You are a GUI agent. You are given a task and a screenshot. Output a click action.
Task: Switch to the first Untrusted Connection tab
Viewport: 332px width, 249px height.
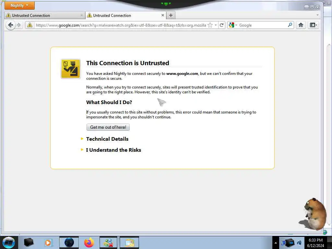pyautogui.click(x=44, y=16)
